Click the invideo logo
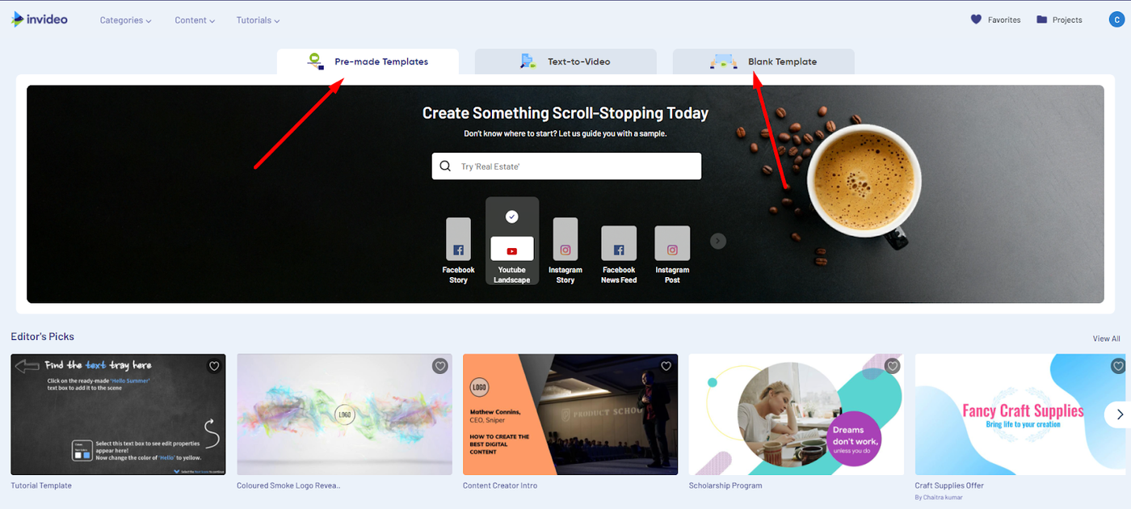This screenshot has width=1131, height=509. click(x=39, y=19)
